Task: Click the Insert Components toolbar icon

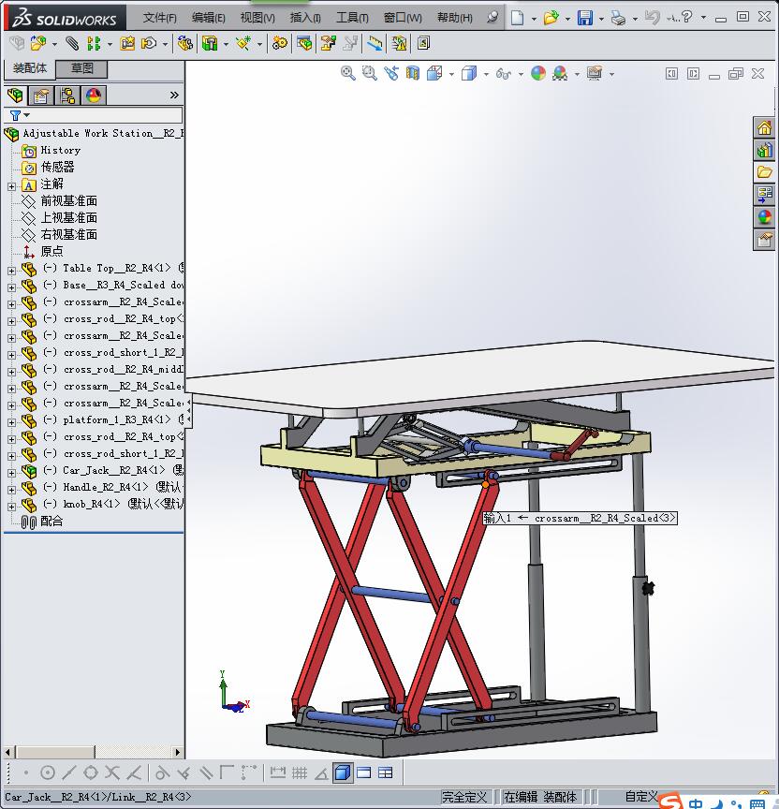Action: tap(38, 43)
